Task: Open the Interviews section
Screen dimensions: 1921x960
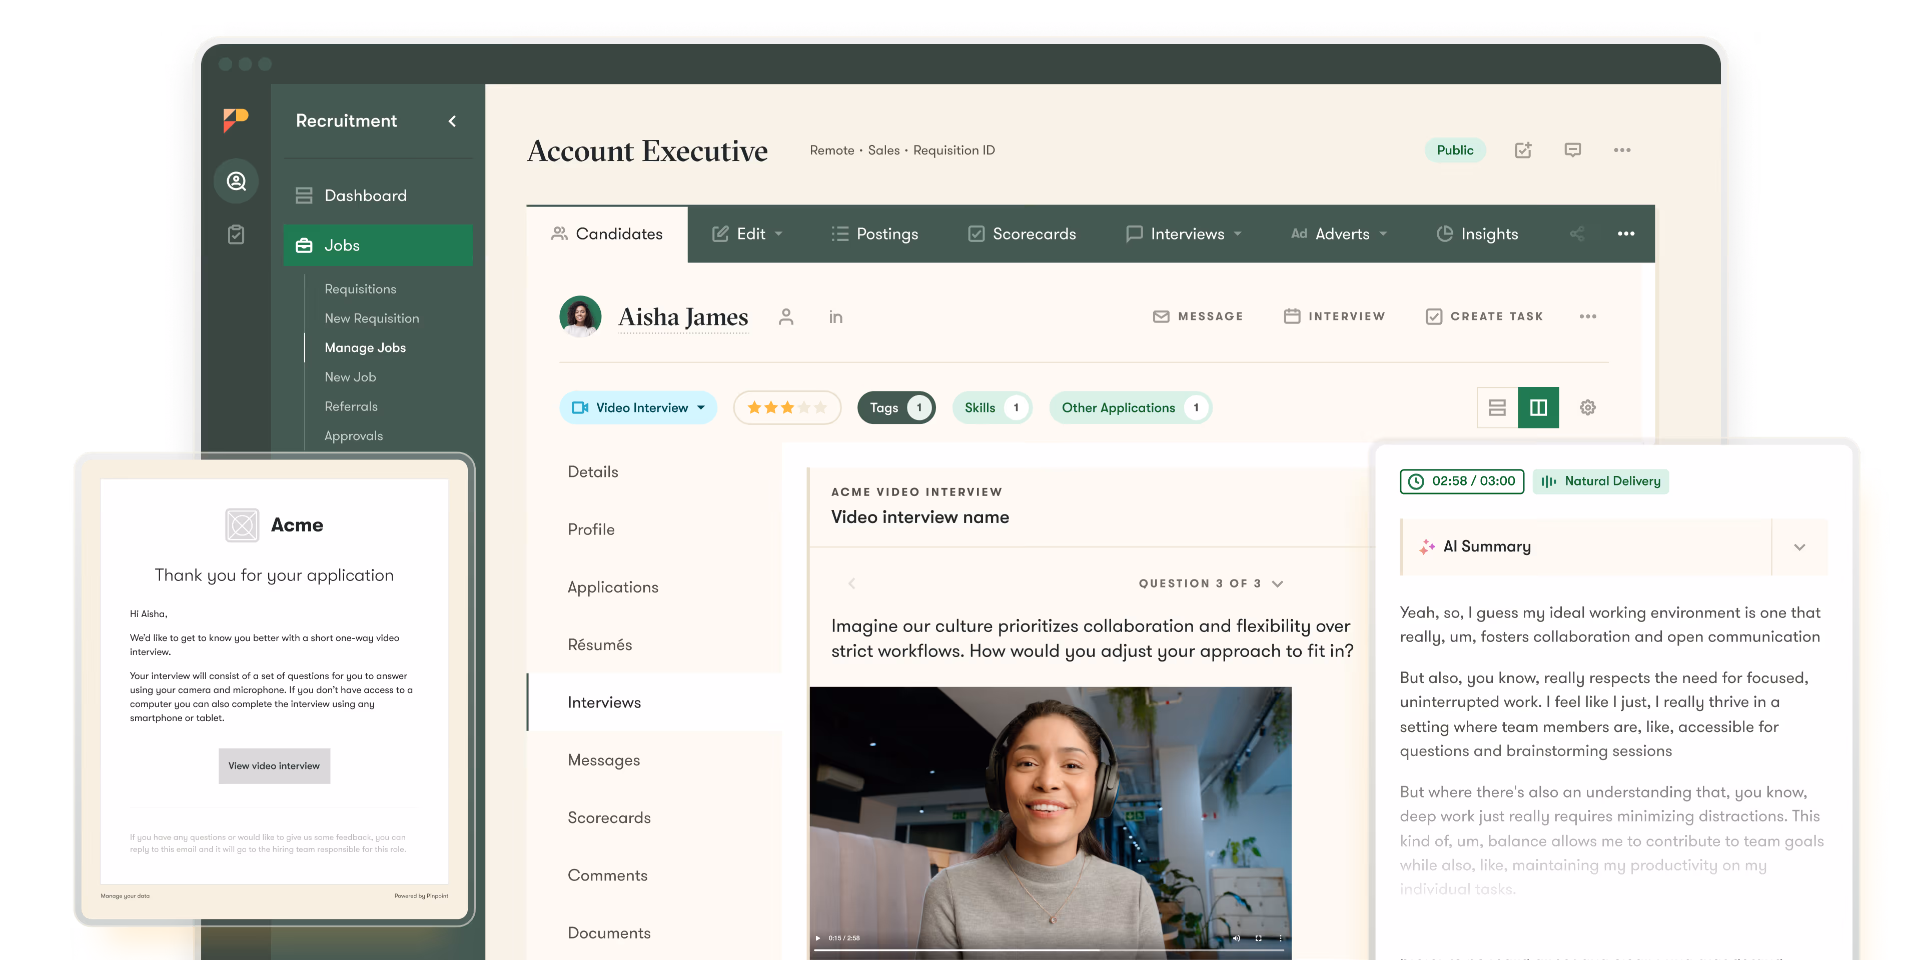Action: click(654, 702)
